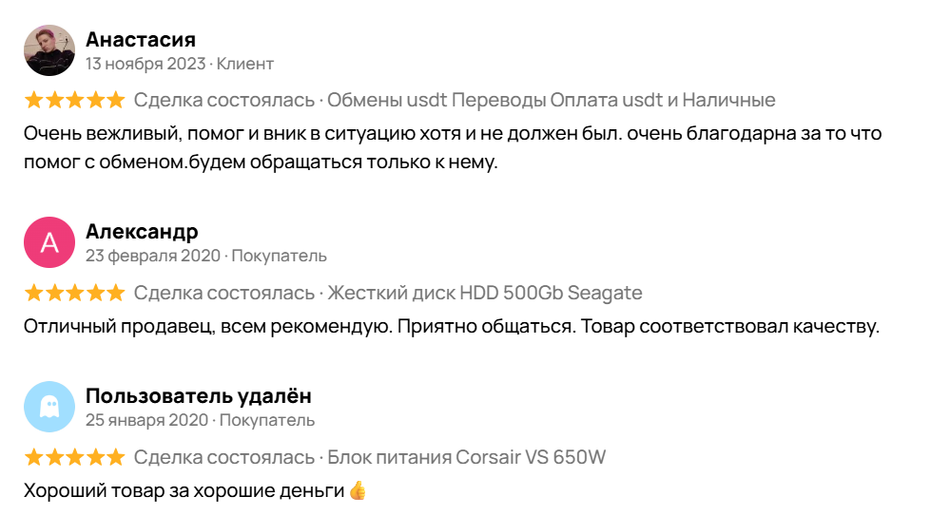The image size is (950, 516).
Task: Click the five-star rating in Анастасия's review
Action: pyautogui.click(x=74, y=100)
